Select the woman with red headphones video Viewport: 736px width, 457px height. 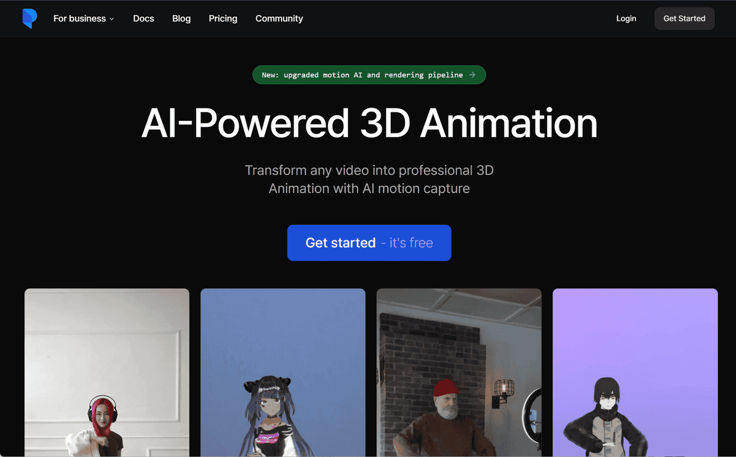tap(107, 372)
